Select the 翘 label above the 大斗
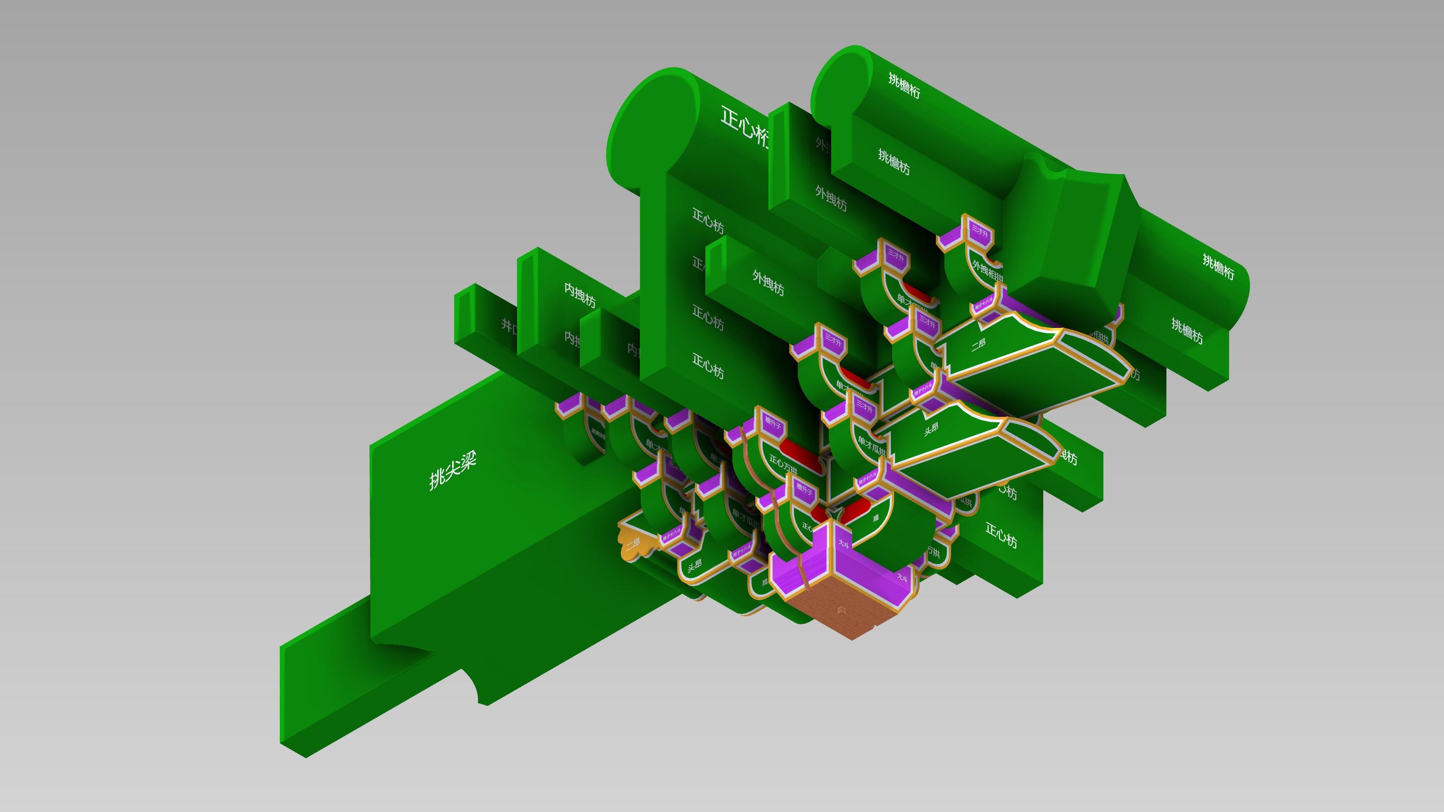Image resolution: width=1444 pixels, height=812 pixels. click(875, 518)
